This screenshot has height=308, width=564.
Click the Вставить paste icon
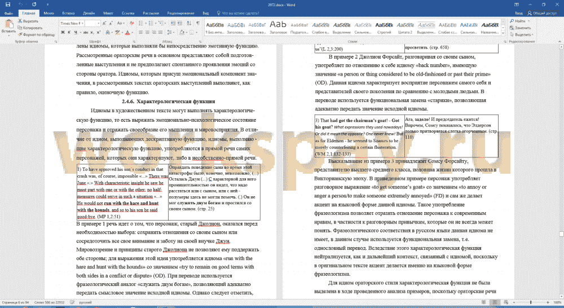click(x=8, y=24)
